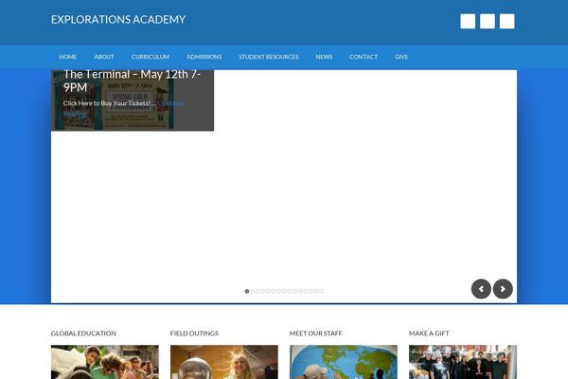Select the second slide indicator dot

[253, 291]
